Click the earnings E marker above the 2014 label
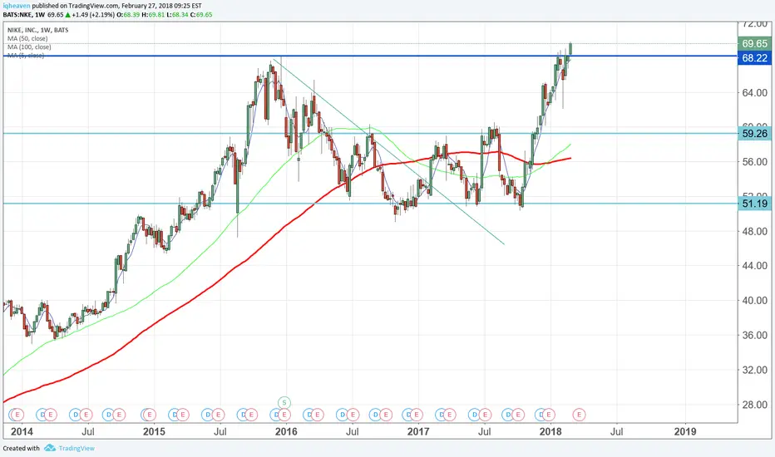775x457 pixels. (x=17, y=415)
